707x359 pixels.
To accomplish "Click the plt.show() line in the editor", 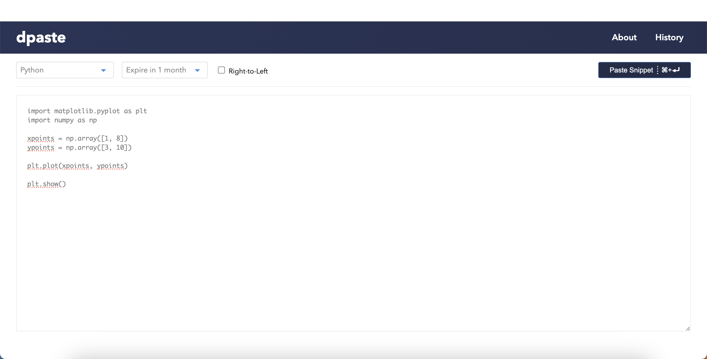I will 46,184.
